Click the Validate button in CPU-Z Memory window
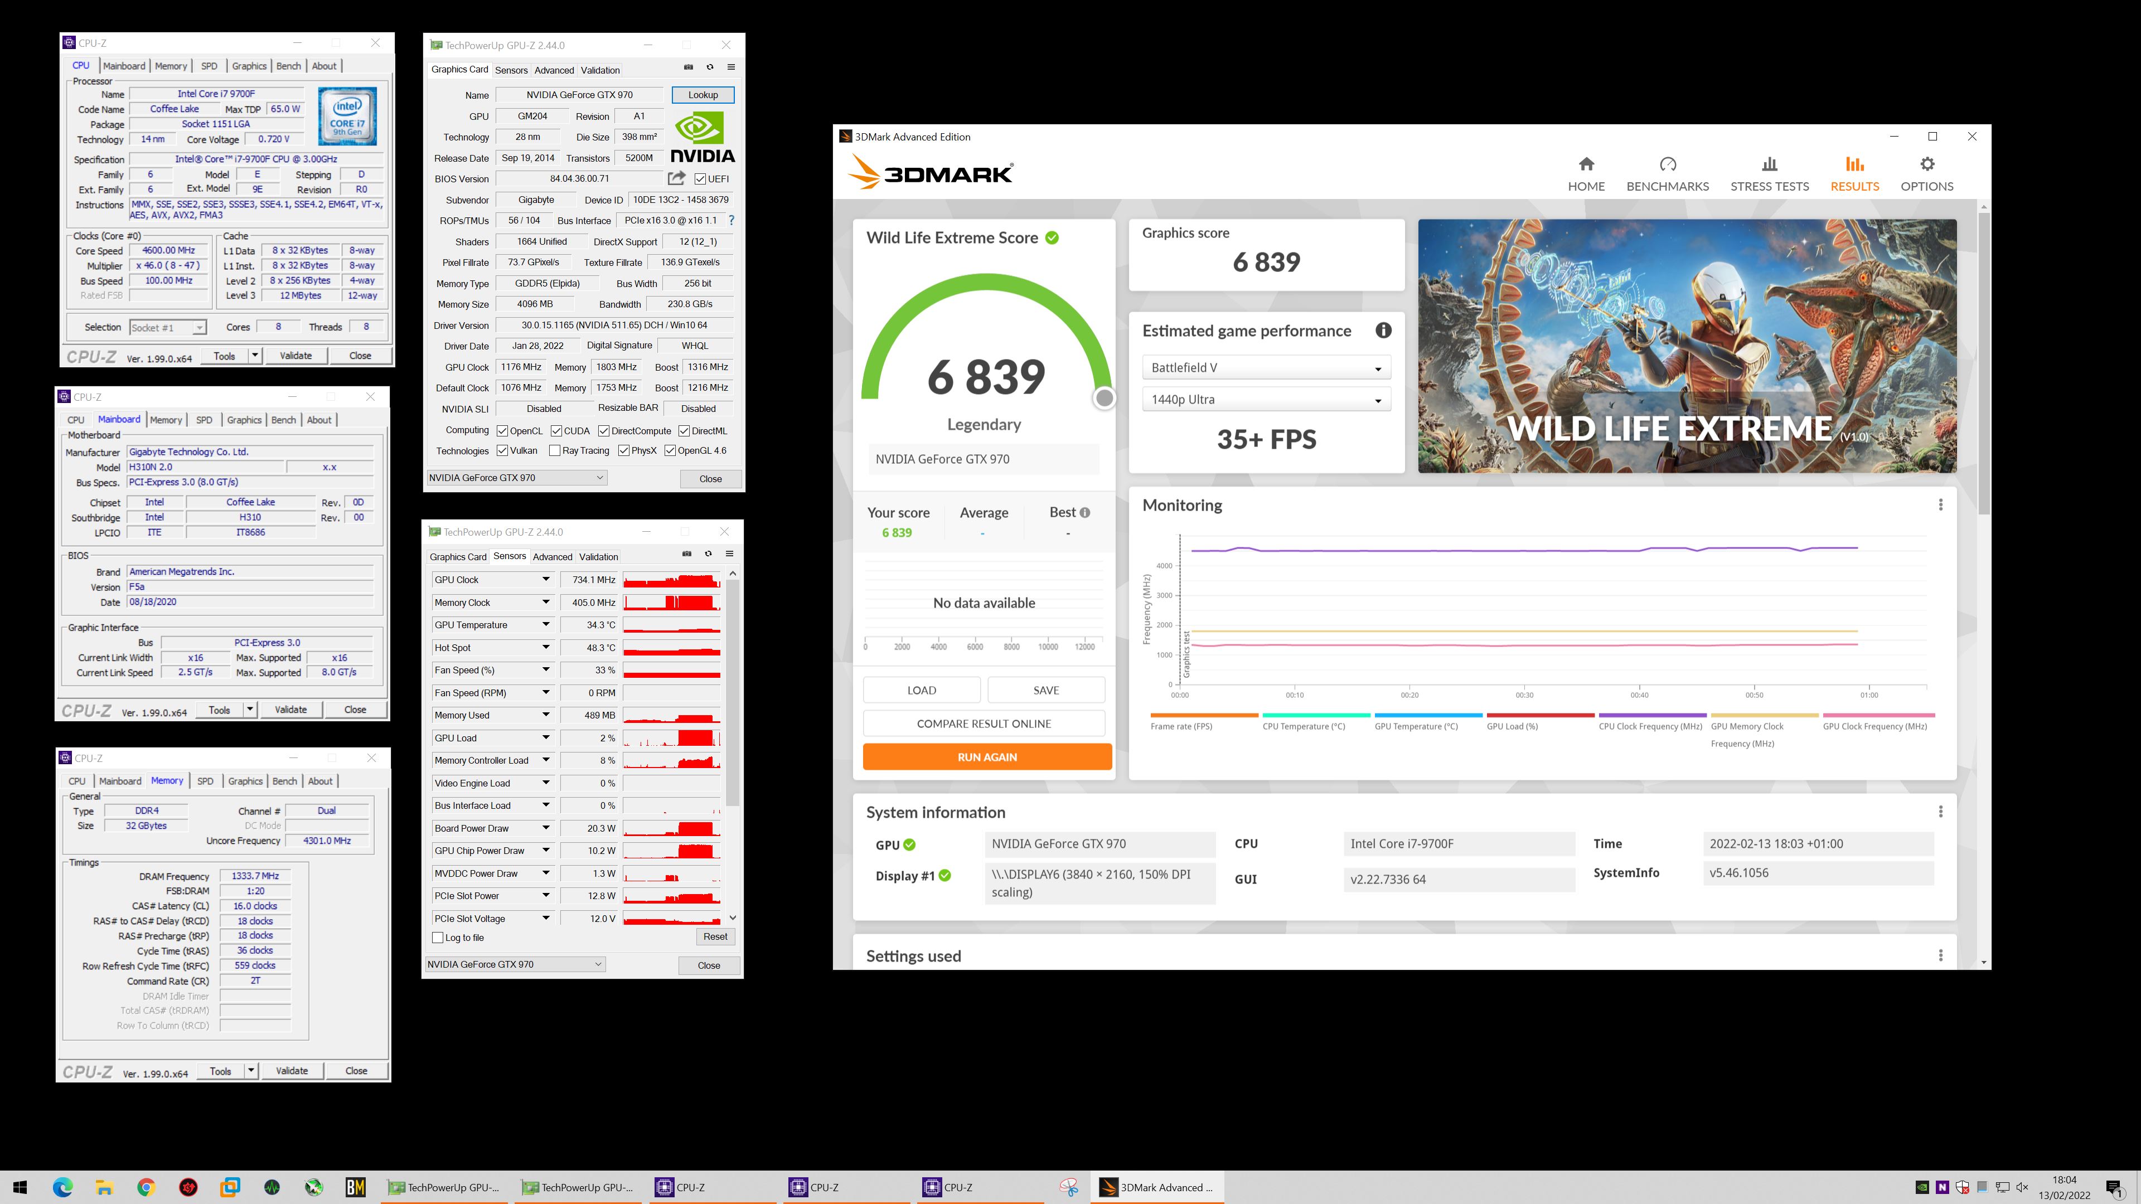 [291, 1070]
